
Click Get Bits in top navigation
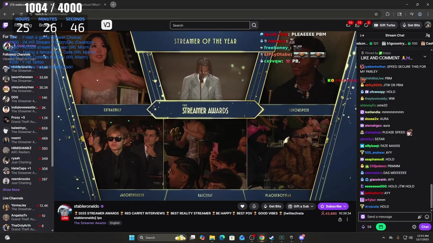point(411,25)
